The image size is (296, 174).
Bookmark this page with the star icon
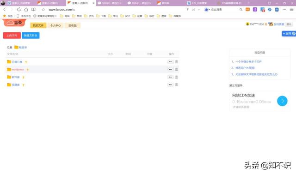click(x=43, y=9)
